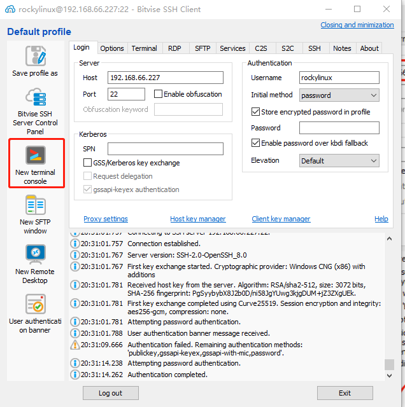Check GSS/Kerberos key exchange option

[x=87, y=163]
